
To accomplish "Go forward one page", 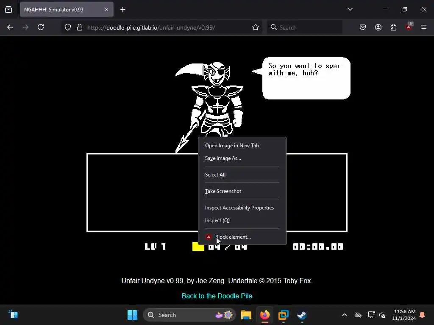I will [x=25, y=28].
